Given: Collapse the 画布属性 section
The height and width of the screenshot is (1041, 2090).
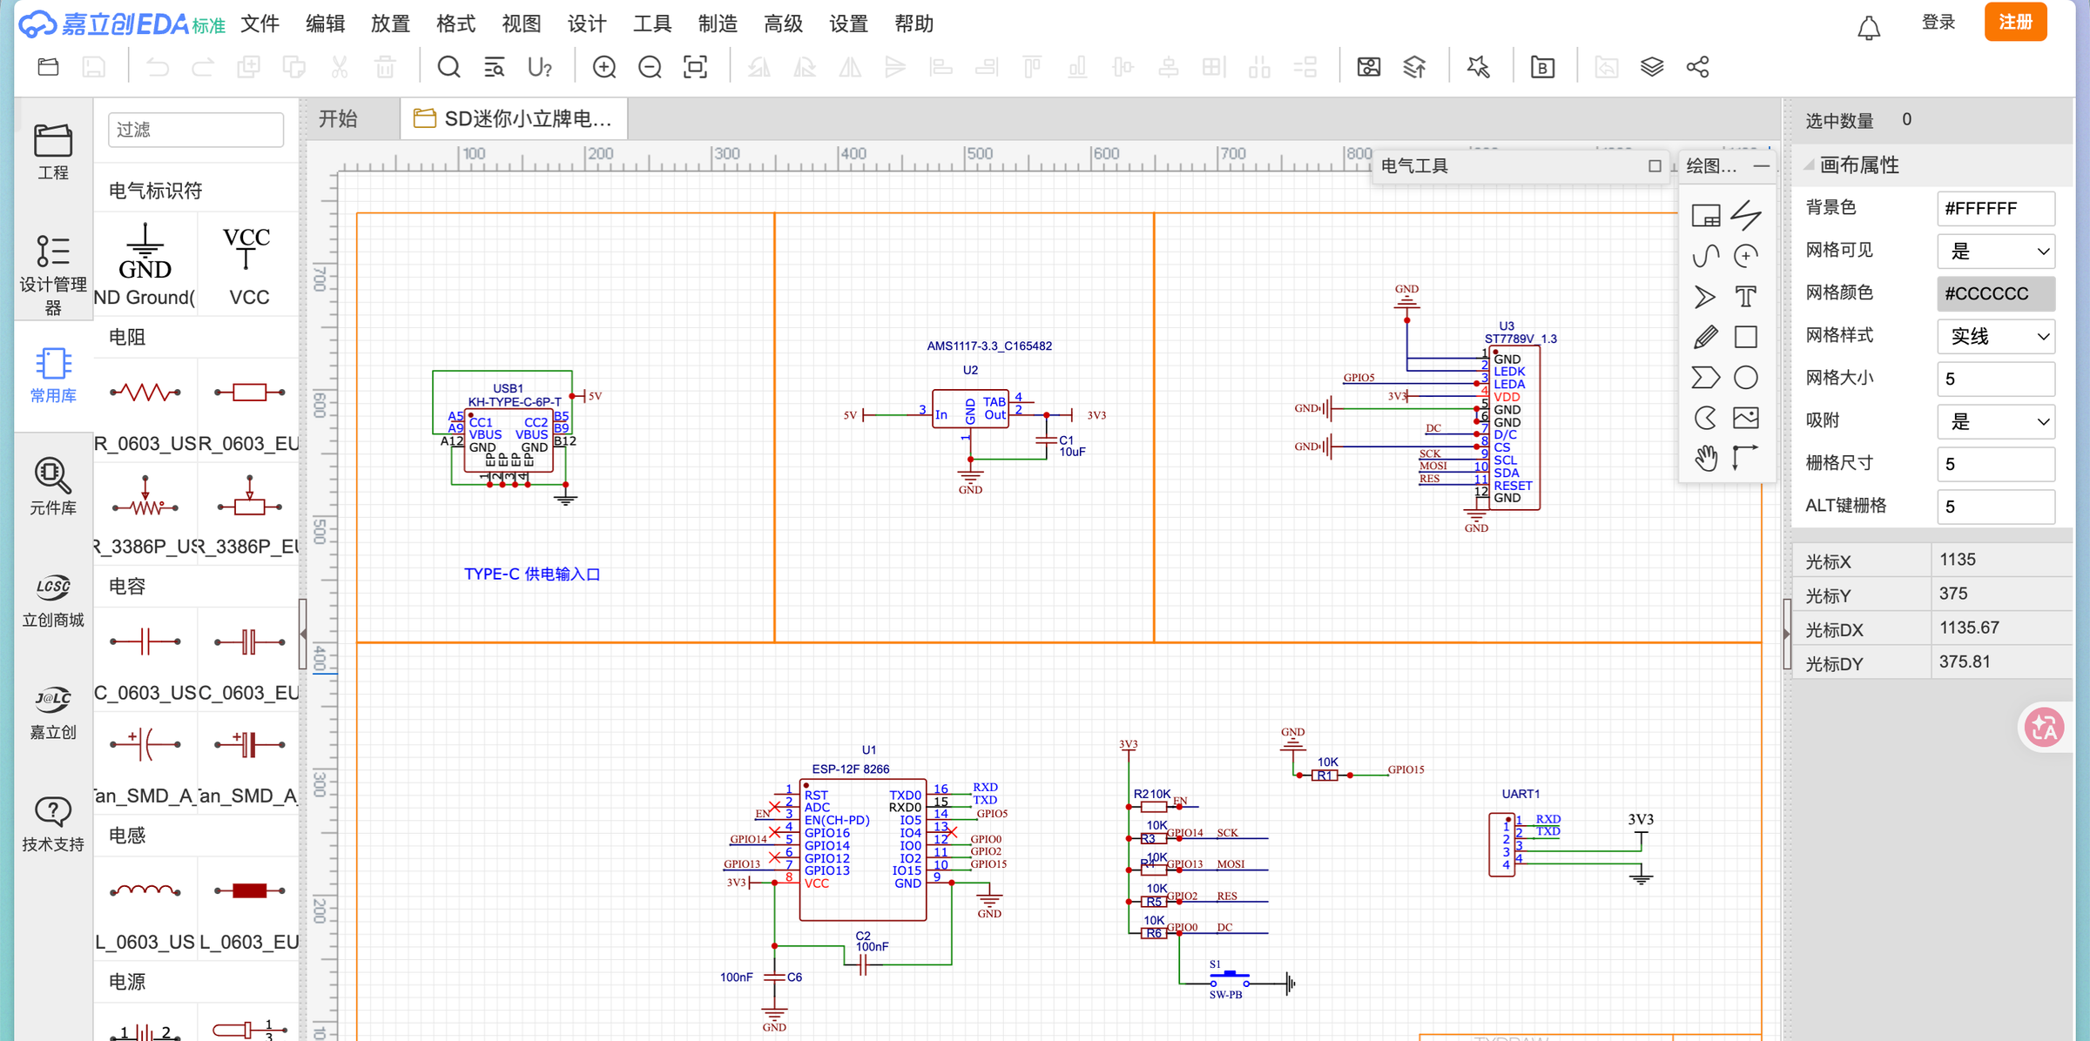Looking at the screenshot, I should [1810, 165].
